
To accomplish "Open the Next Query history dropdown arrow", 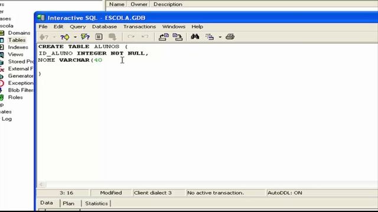I will point(75,37).
